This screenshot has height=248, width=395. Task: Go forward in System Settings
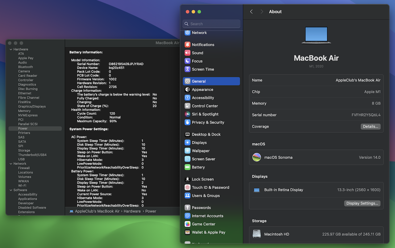point(262,11)
